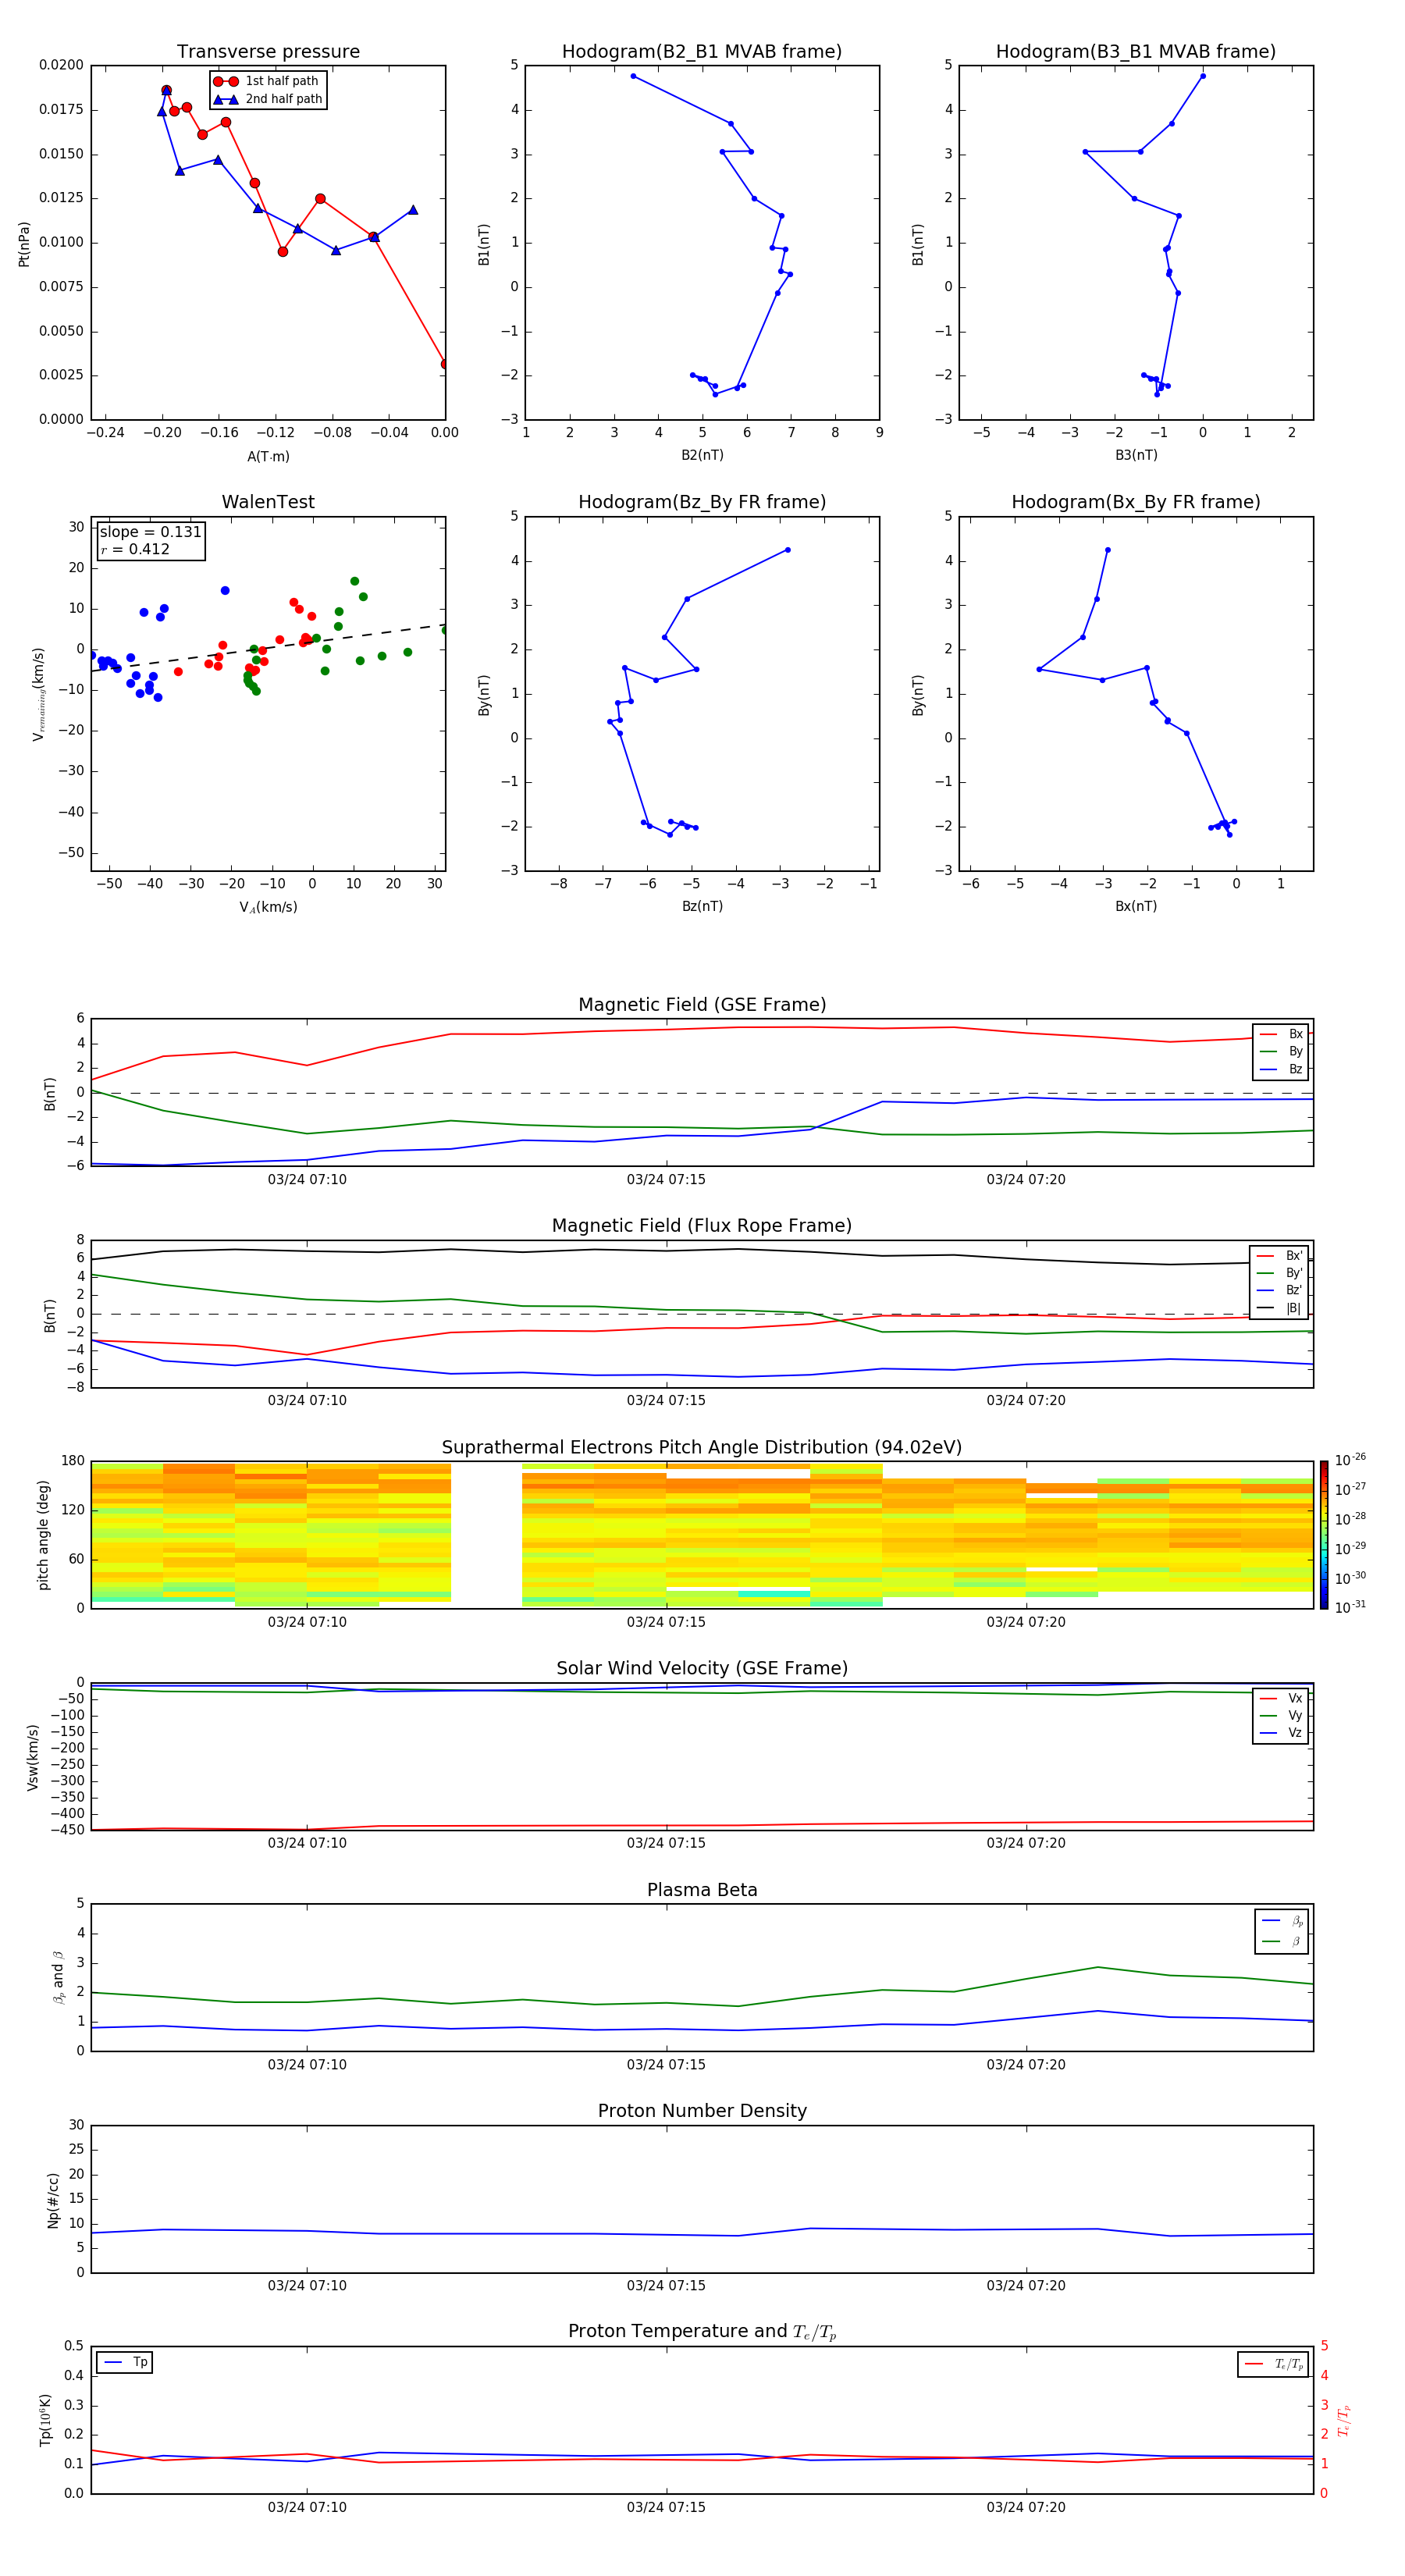Click 'Hodogram(B2_B1 MVAB frame)' title
This screenshot has height=2576, width=1405.
[702, 52]
